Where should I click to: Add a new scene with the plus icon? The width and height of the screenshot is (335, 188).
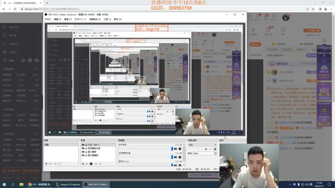coord(46,164)
